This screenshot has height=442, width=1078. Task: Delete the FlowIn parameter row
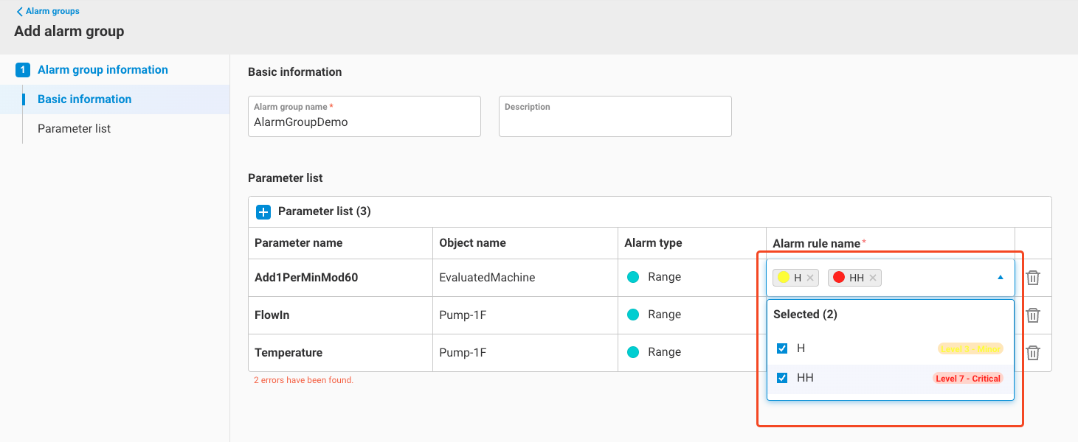[1033, 315]
